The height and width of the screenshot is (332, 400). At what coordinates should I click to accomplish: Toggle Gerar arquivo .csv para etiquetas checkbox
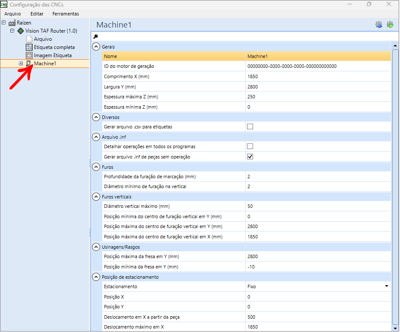[250, 126]
